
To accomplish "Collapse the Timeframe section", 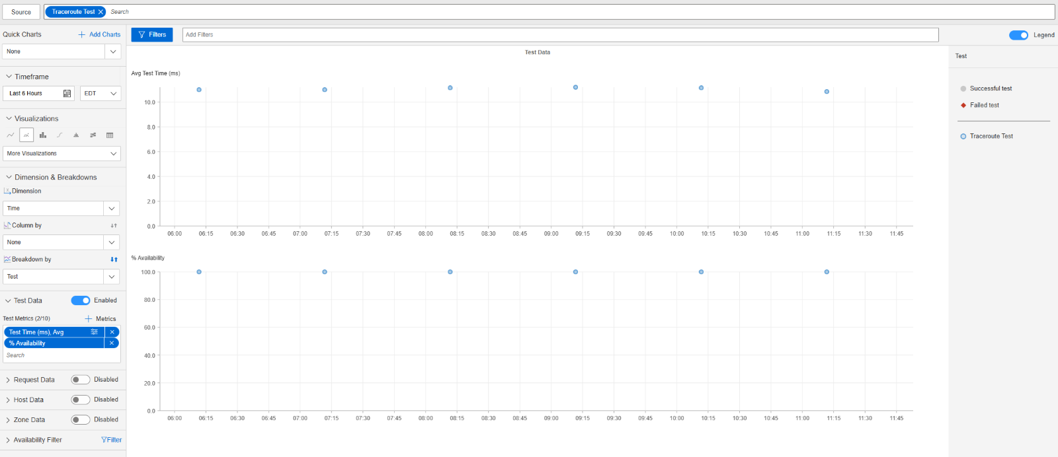I will coord(9,77).
